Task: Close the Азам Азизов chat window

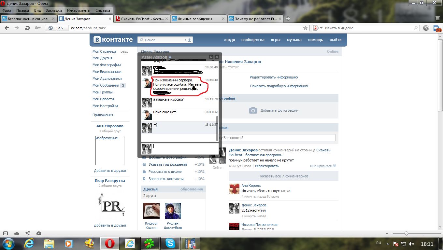Action: [217, 57]
